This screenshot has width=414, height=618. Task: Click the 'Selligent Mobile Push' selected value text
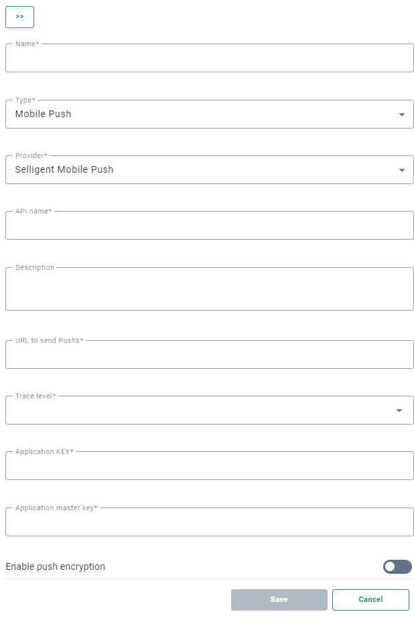(64, 169)
